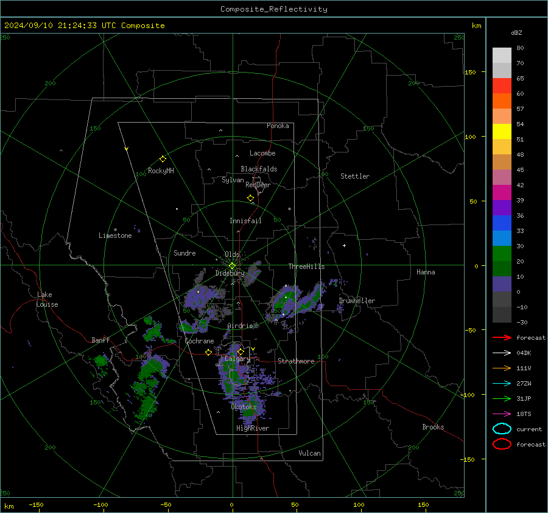The height and width of the screenshot is (513, 548).
Task: Click the yellow diamond marker near RockyMH
Action: (163, 159)
